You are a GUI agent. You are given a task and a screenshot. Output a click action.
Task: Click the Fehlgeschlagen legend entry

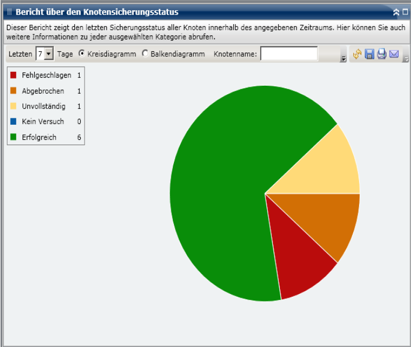[46, 76]
